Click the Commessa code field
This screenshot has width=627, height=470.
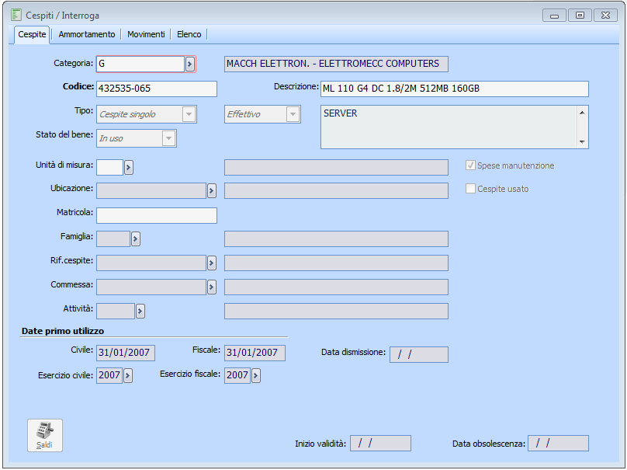pyautogui.click(x=151, y=287)
